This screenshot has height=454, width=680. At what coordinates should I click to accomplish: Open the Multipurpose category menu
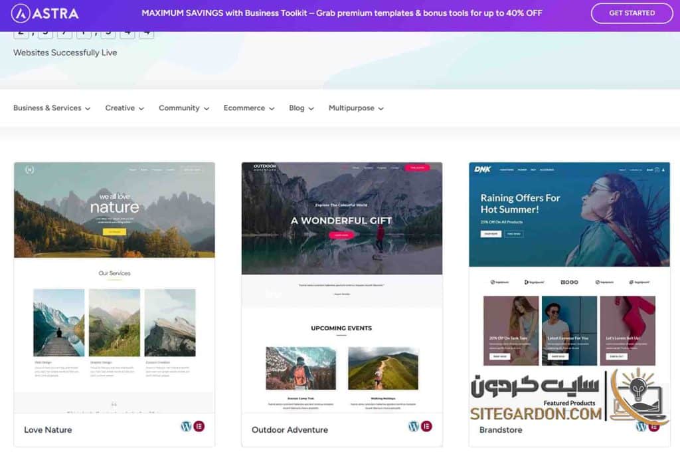pos(356,108)
